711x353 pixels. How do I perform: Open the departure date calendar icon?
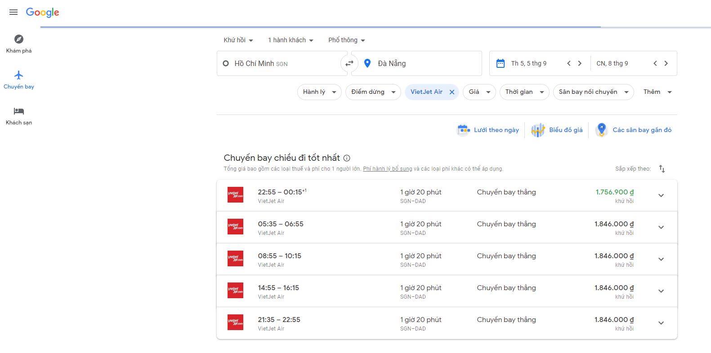(x=500, y=63)
